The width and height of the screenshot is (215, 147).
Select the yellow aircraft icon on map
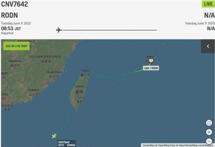[x=54, y=136]
